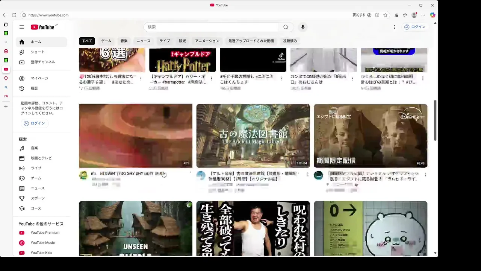This screenshot has width=481, height=271.
Task: Select the 音楽 filter chip
Action: pos(124,41)
